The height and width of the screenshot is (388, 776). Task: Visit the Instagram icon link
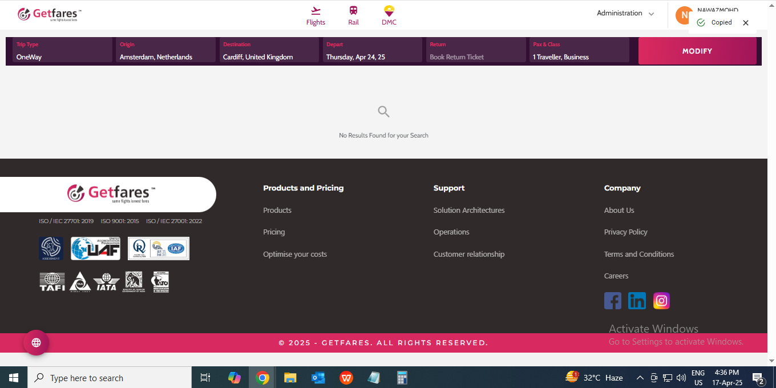click(x=661, y=301)
